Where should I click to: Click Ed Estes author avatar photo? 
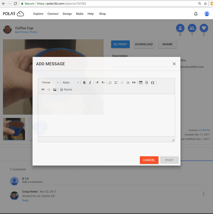[7, 29]
